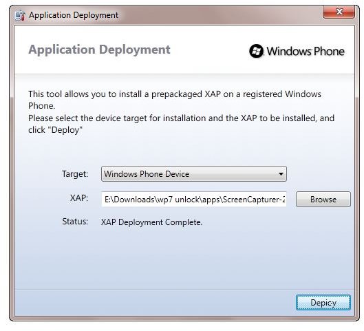Click the title bar text Application Deployment

[x=74, y=15]
